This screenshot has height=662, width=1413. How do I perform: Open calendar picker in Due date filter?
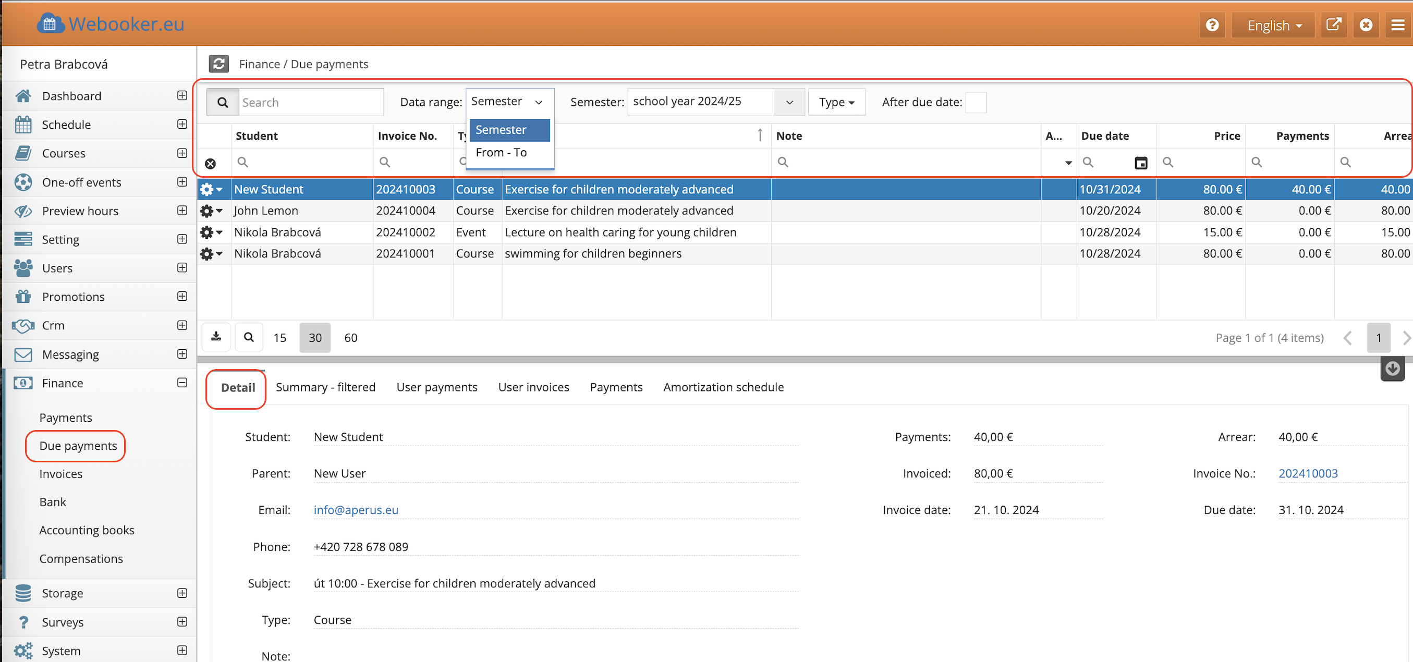tap(1140, 162)
